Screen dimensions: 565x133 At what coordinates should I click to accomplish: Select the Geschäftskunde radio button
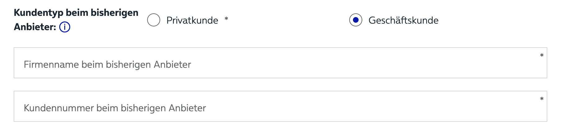pyautogui.click(x=356, y=20)
